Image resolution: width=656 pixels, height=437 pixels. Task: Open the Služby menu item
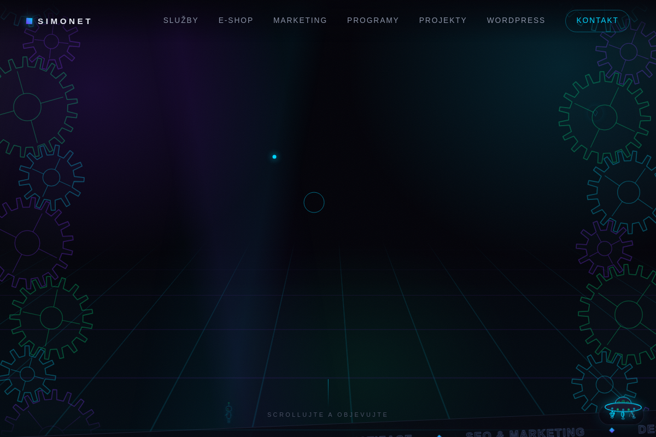181,20
